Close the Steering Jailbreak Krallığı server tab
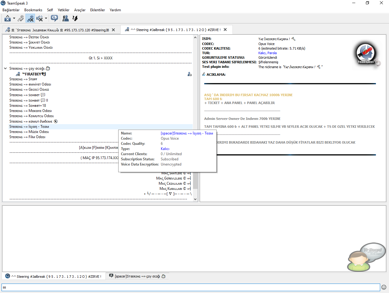Screen dimensions: 389x293 pos(113,30)
